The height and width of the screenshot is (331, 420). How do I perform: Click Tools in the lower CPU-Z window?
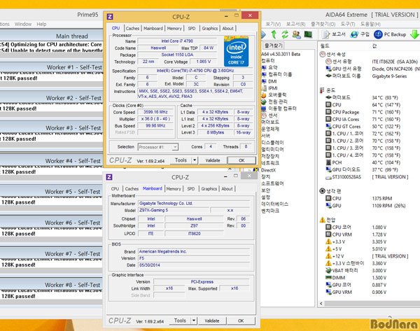[181, 321]
